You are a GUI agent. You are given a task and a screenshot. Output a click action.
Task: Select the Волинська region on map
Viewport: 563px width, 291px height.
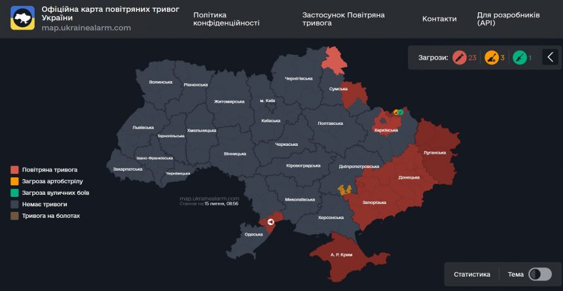(160, 82)
